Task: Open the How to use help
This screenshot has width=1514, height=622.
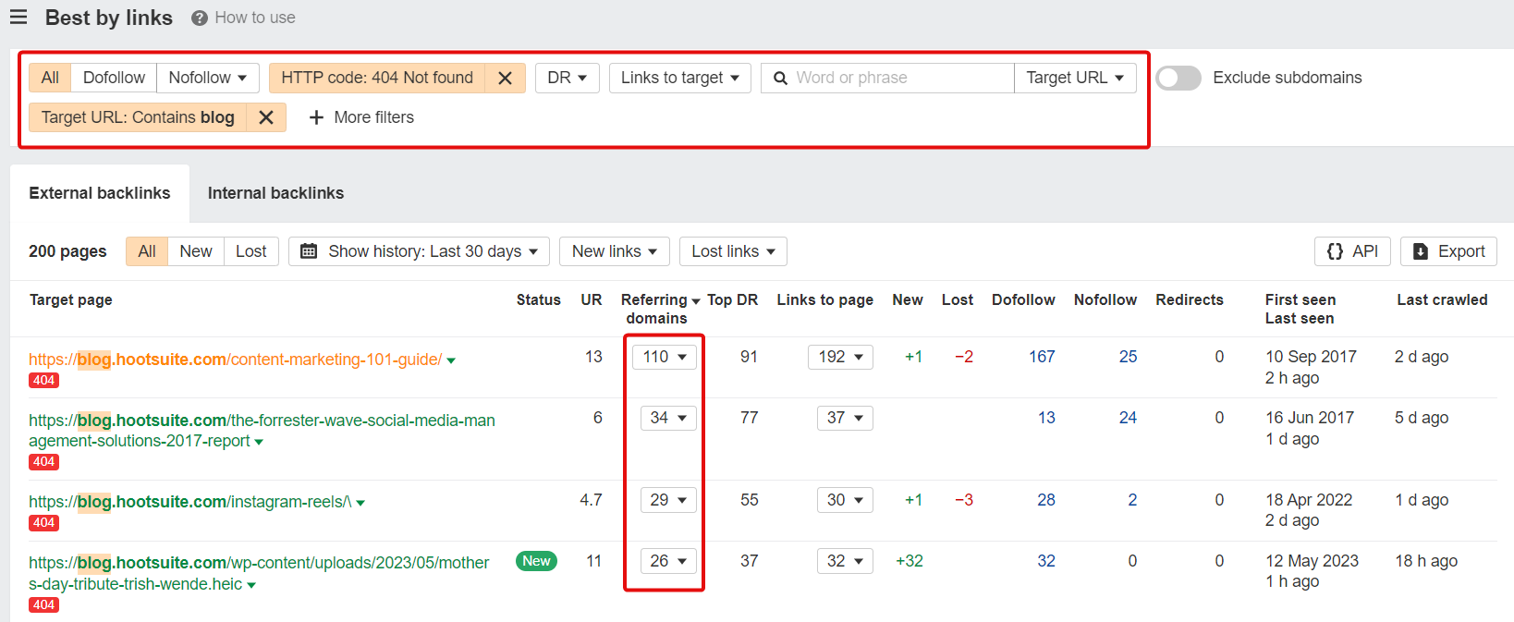Action: 243,18
